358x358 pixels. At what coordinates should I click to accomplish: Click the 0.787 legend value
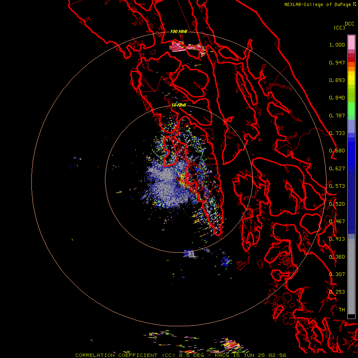(337, 115)
